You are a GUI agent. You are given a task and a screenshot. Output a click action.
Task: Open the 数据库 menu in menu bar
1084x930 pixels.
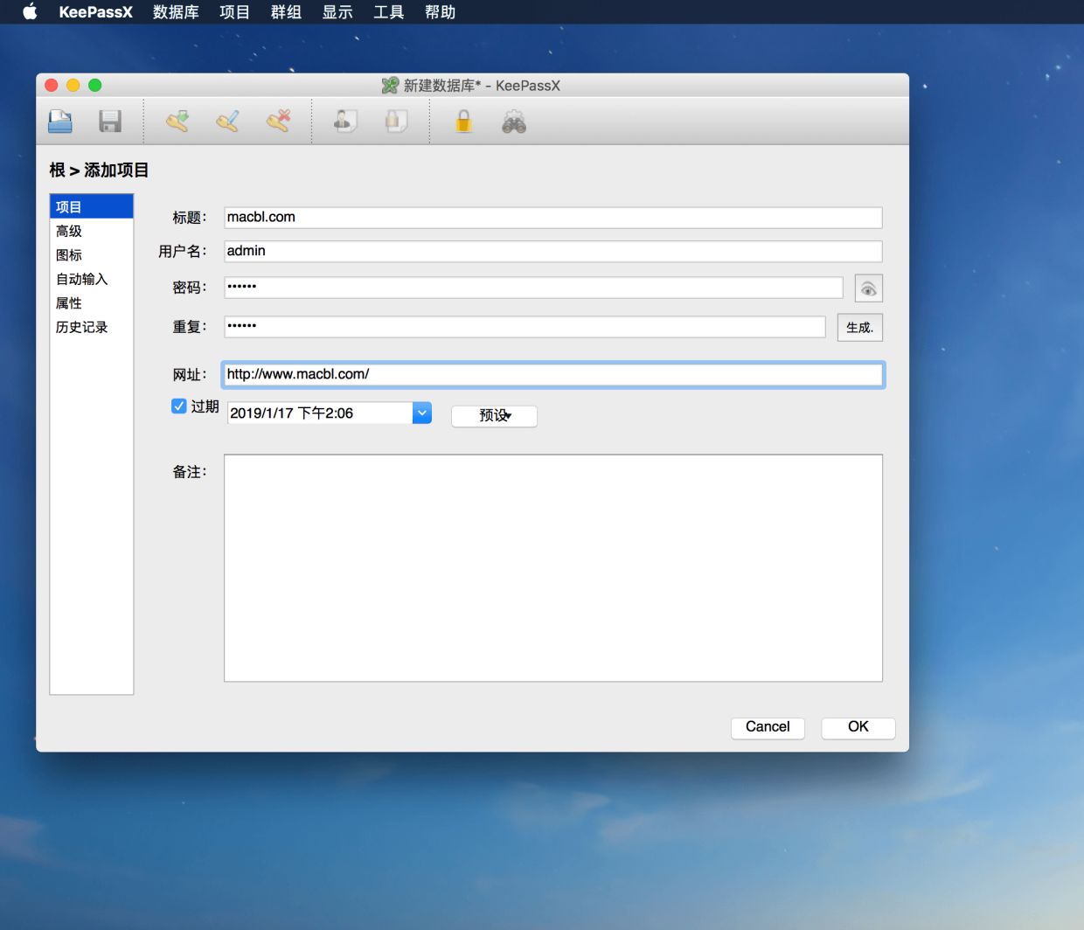[176, 12]
